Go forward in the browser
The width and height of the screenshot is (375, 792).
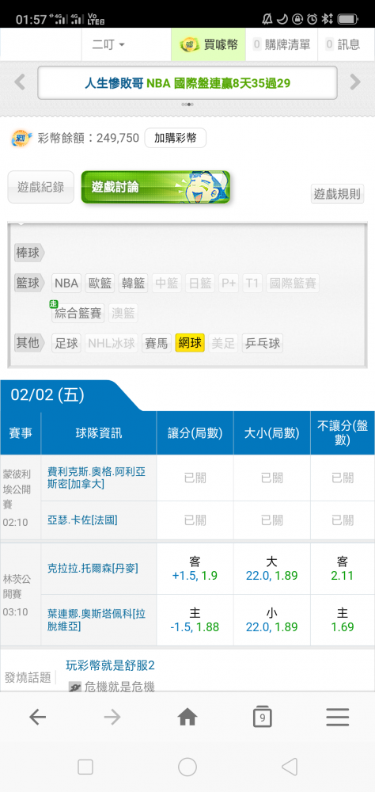112,717
